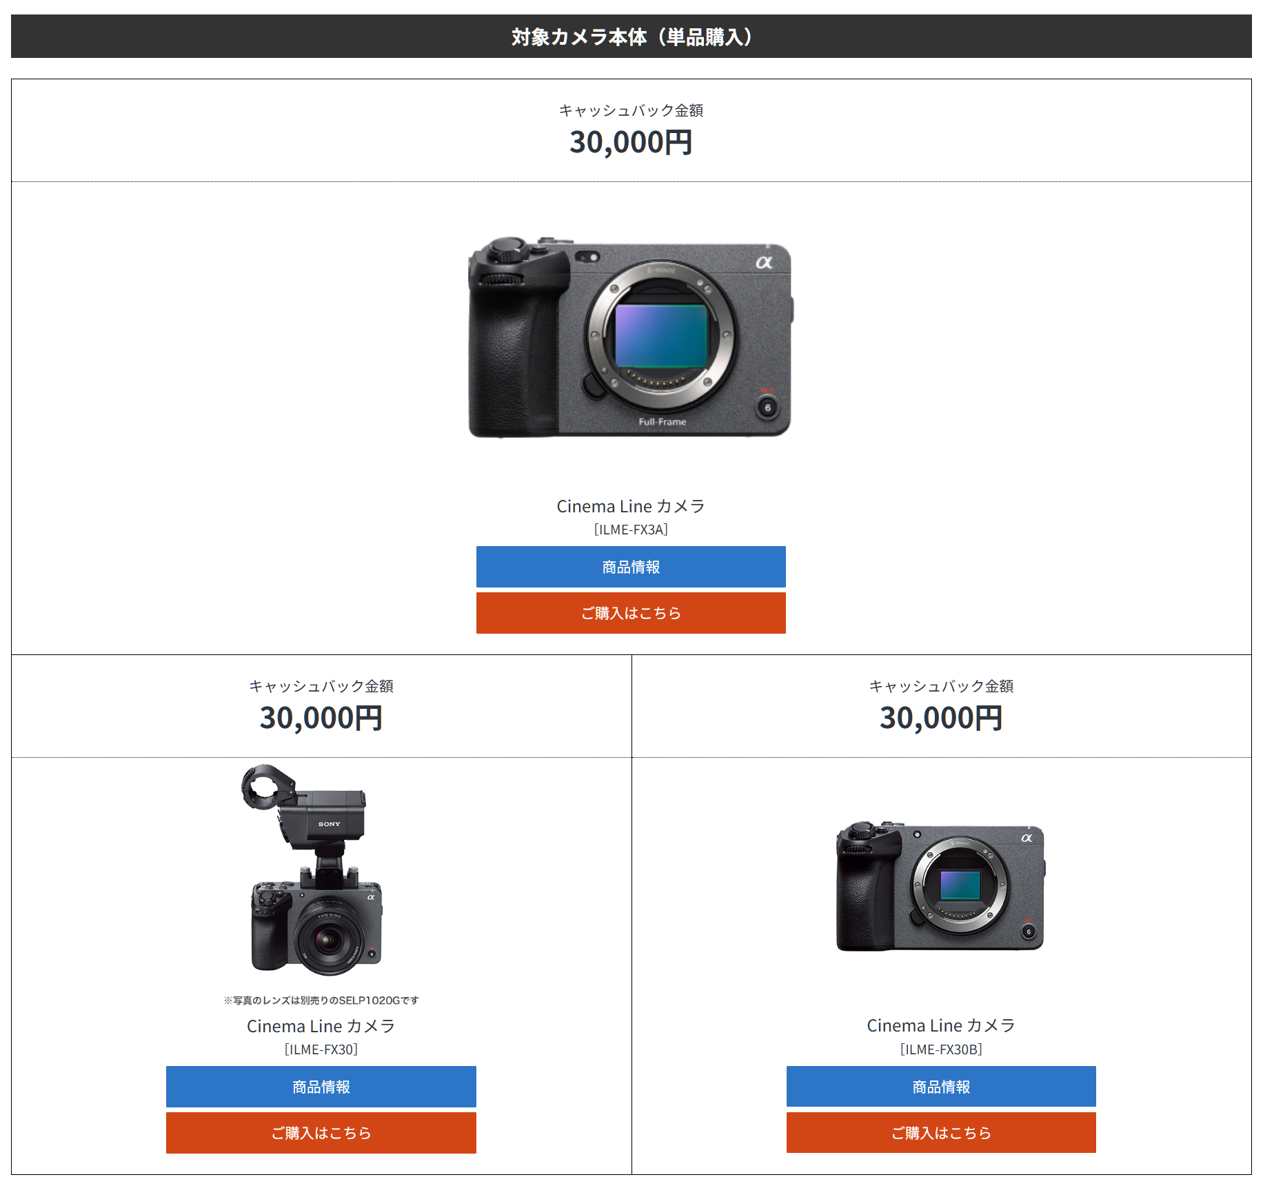Click the 30,000円 amount above the FX30B
Viewport: 1263px width, 1186px height.
point(941,718)
